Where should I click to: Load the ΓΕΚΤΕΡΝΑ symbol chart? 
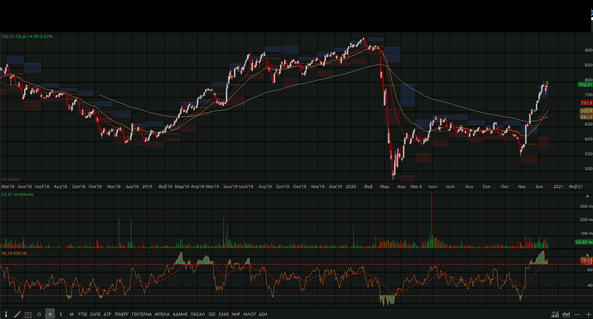pos(142,314)
